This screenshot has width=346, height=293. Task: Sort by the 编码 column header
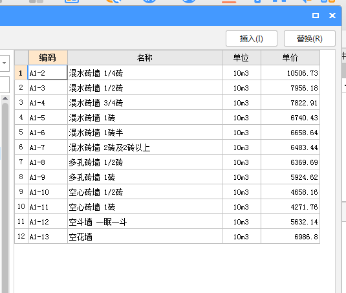coord(48,58)
